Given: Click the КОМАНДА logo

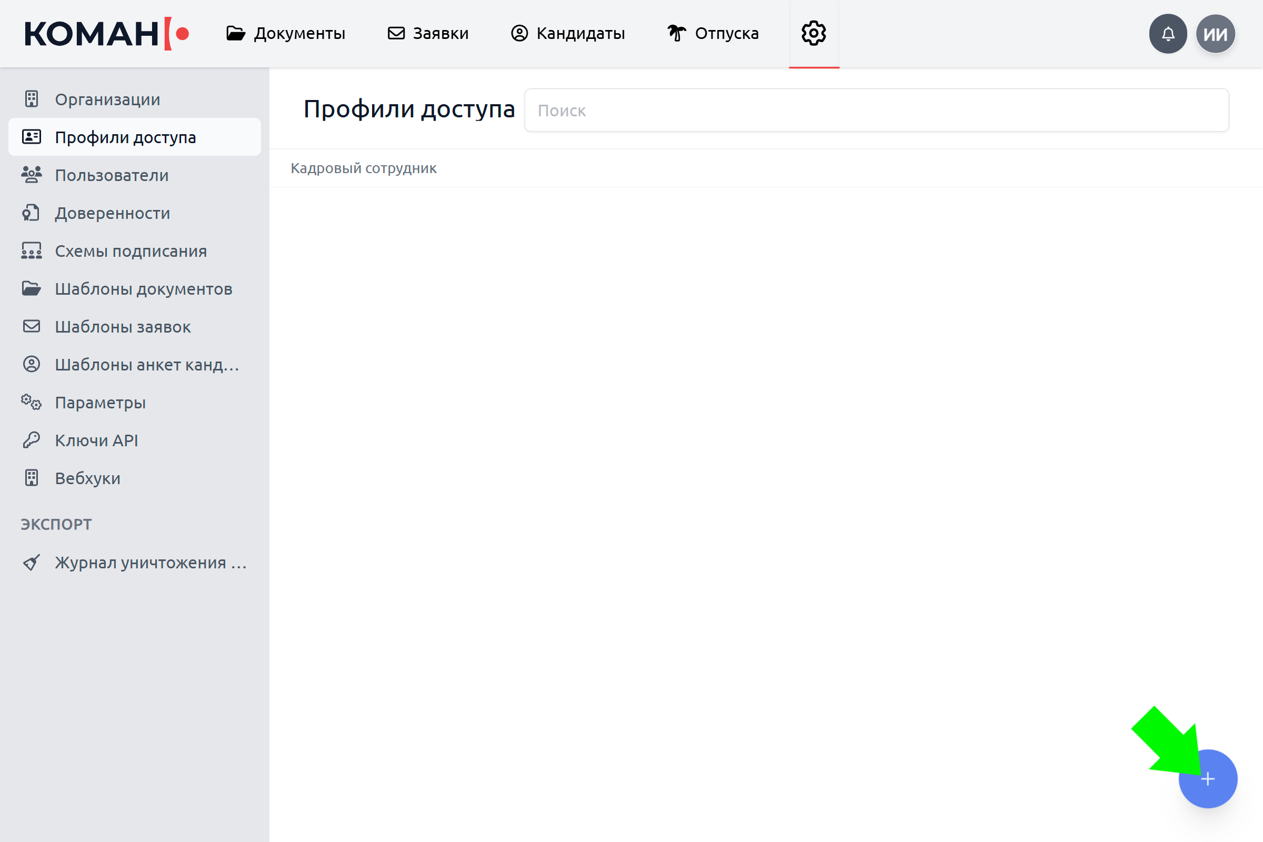Looking at the screenshot, I should [106, 34].
